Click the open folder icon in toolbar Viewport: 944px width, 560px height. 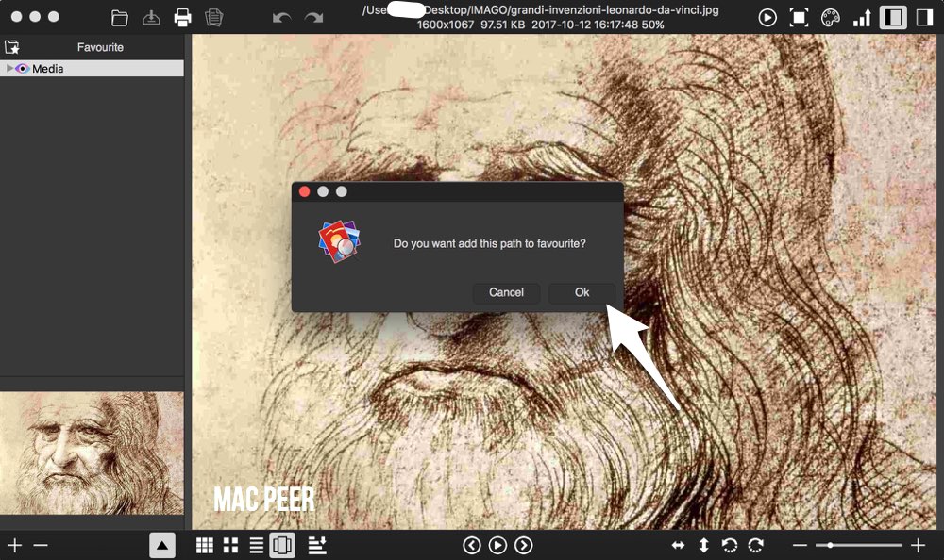pos(120,17)
